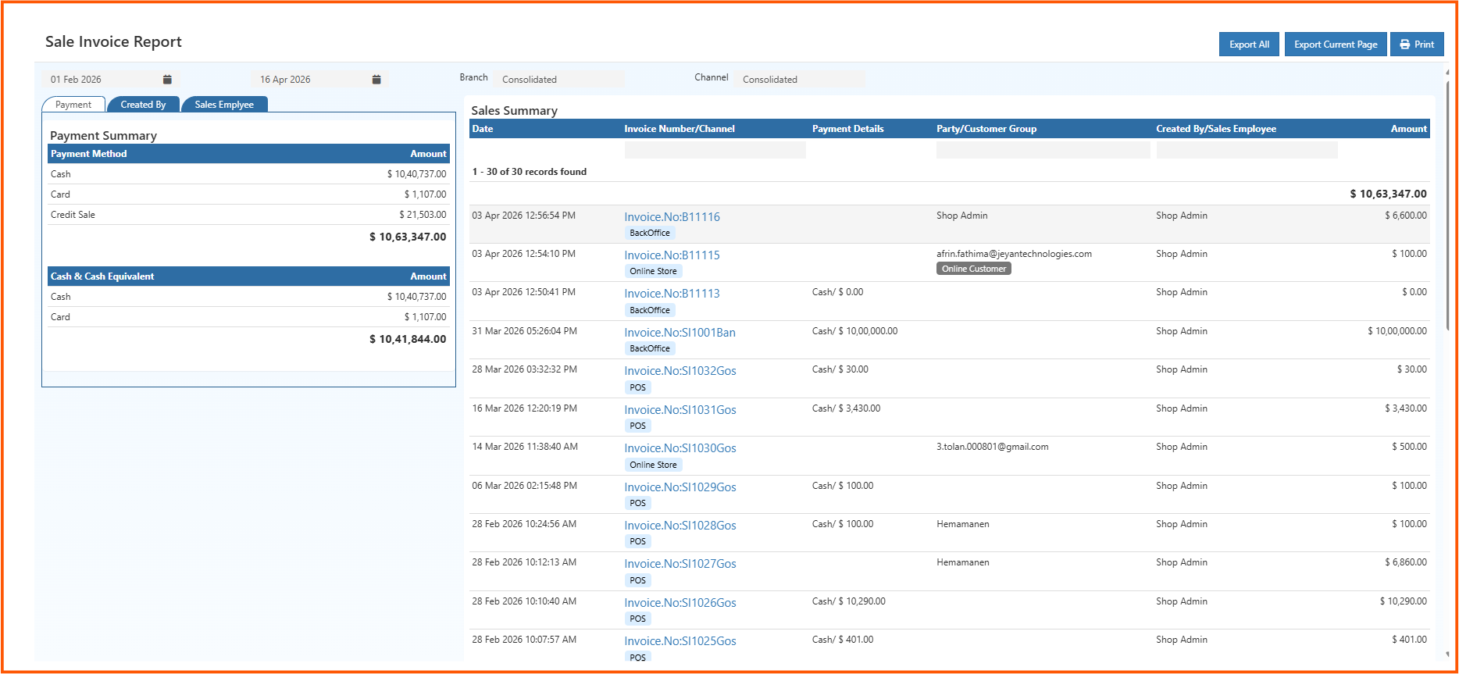Click the Export Current Page button
Screen dimensions: 1459x674
pyautogui.click(x=1336, y=45)
